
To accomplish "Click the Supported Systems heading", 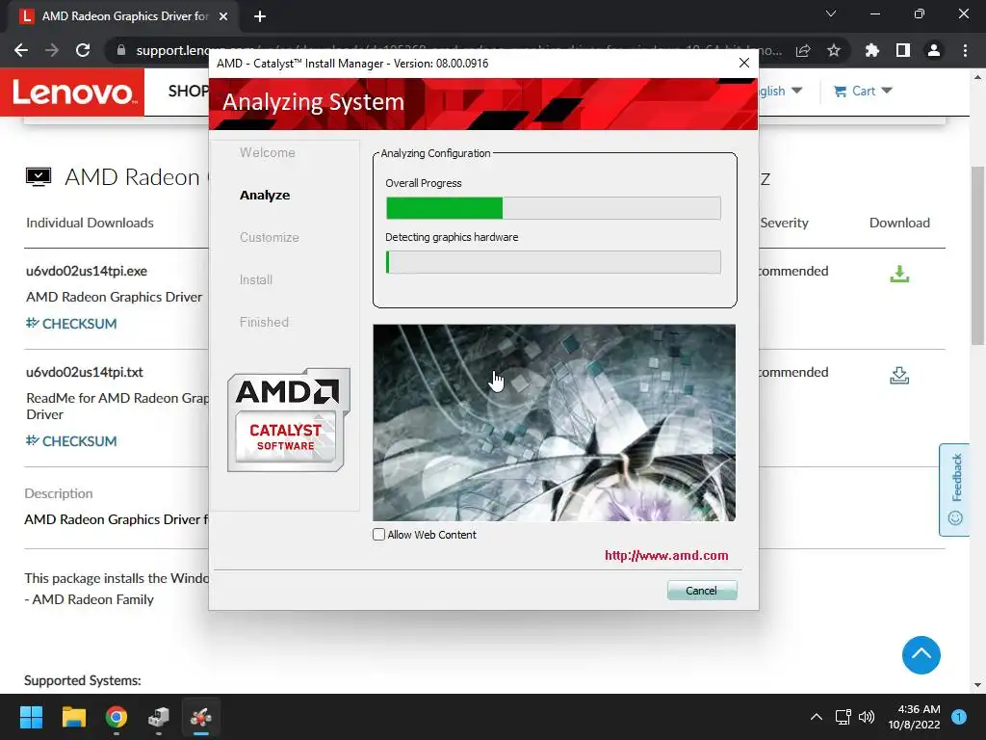I will 83,681.
